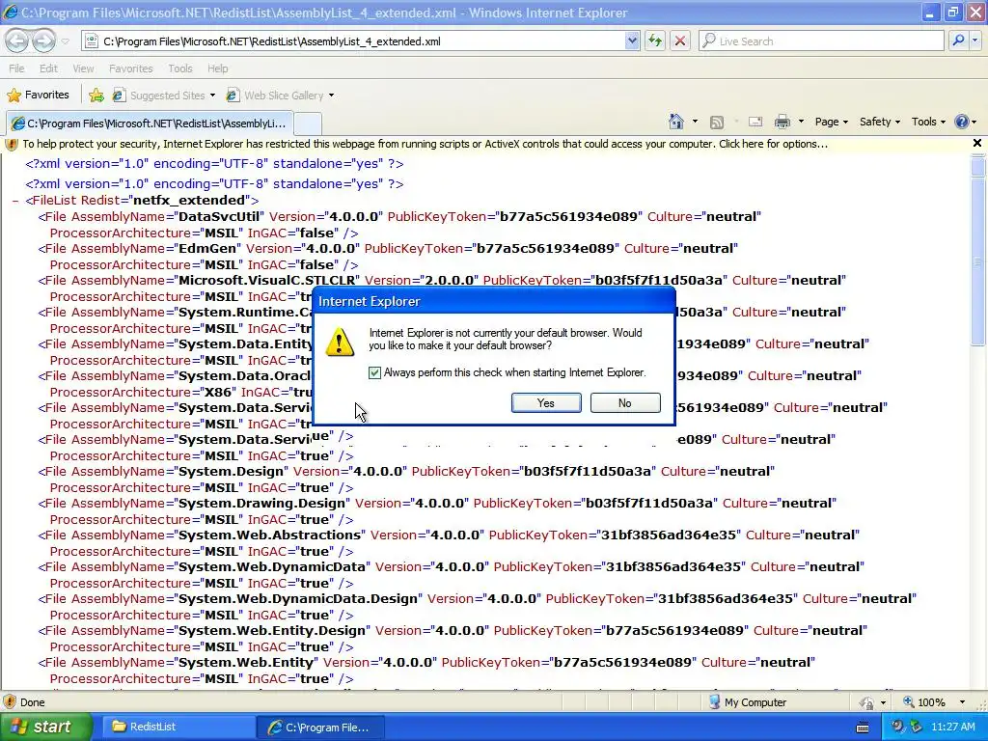988x741 pixels.
Task: Click the taskbar clock 11:27 AM
Action: click(x=952, y=727)
